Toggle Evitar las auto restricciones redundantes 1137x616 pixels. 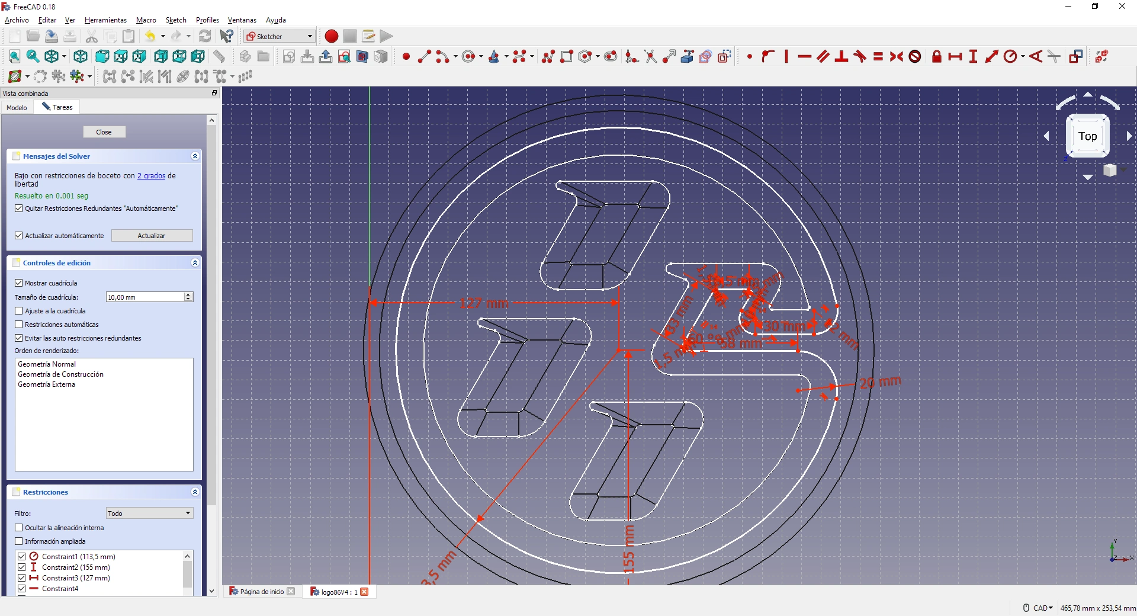[19, 338]
